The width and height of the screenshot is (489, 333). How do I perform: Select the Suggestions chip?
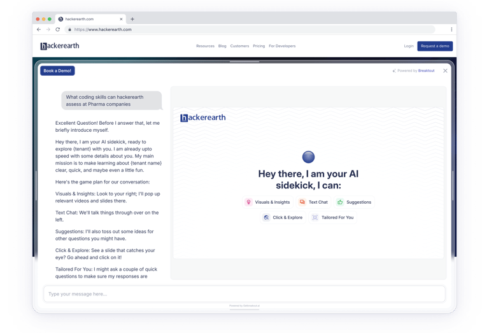(x=354, y=202)
